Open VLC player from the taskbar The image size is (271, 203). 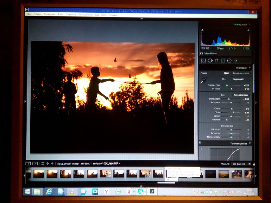tap(72, 191)
